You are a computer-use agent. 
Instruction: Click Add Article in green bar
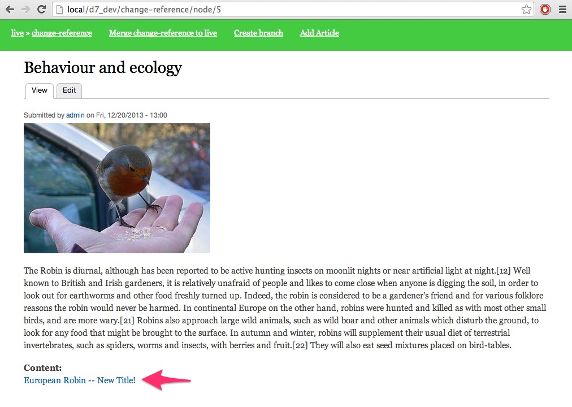pyautogui.click(x=319, y=33)
